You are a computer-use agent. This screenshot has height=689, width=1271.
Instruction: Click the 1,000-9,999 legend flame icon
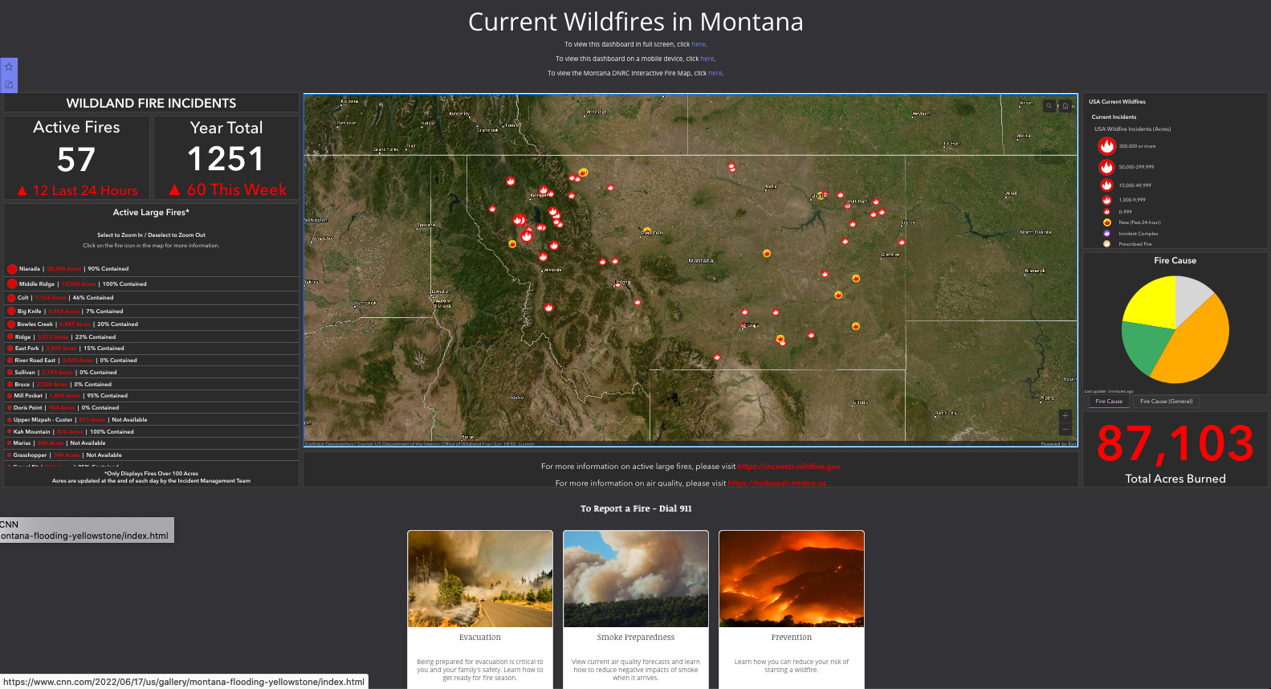[x=1106, y=200]
